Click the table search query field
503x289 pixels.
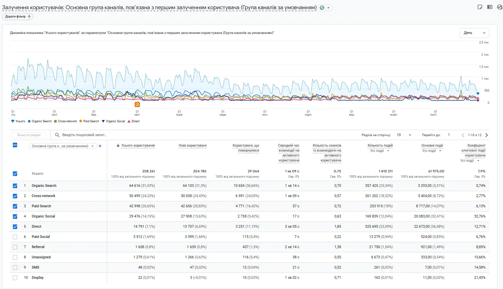click(84, 135)
